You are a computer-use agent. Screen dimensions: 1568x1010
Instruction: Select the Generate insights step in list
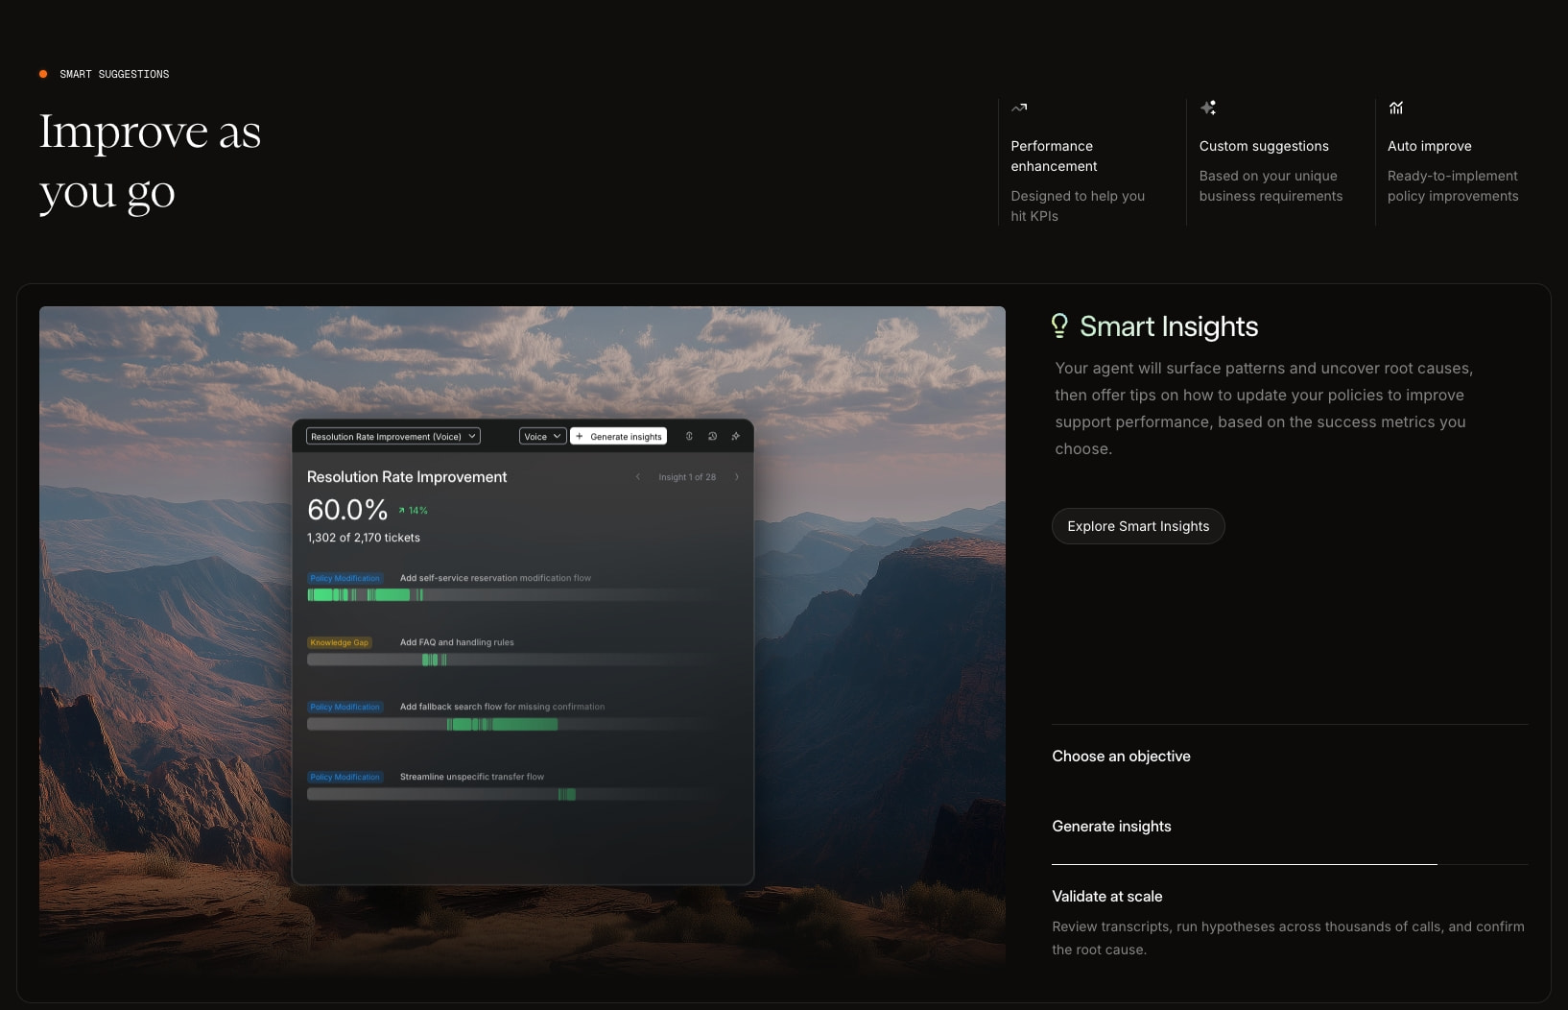coord(1111,827)
